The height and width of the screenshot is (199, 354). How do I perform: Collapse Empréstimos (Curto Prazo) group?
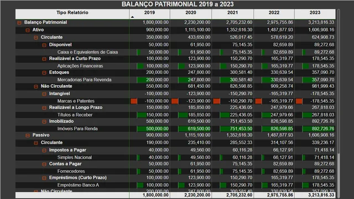click(x=44, y=178)
